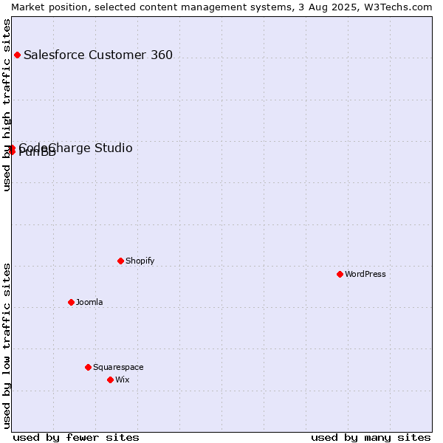Click the 'Wix' label text
The height and width of the screenshot is (443, 443).
(x=122, y=380)
